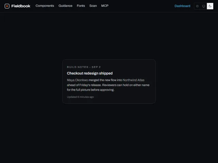
Task: Click the Northwind Atlas underlined name
Action: click(x=134, y=80)
